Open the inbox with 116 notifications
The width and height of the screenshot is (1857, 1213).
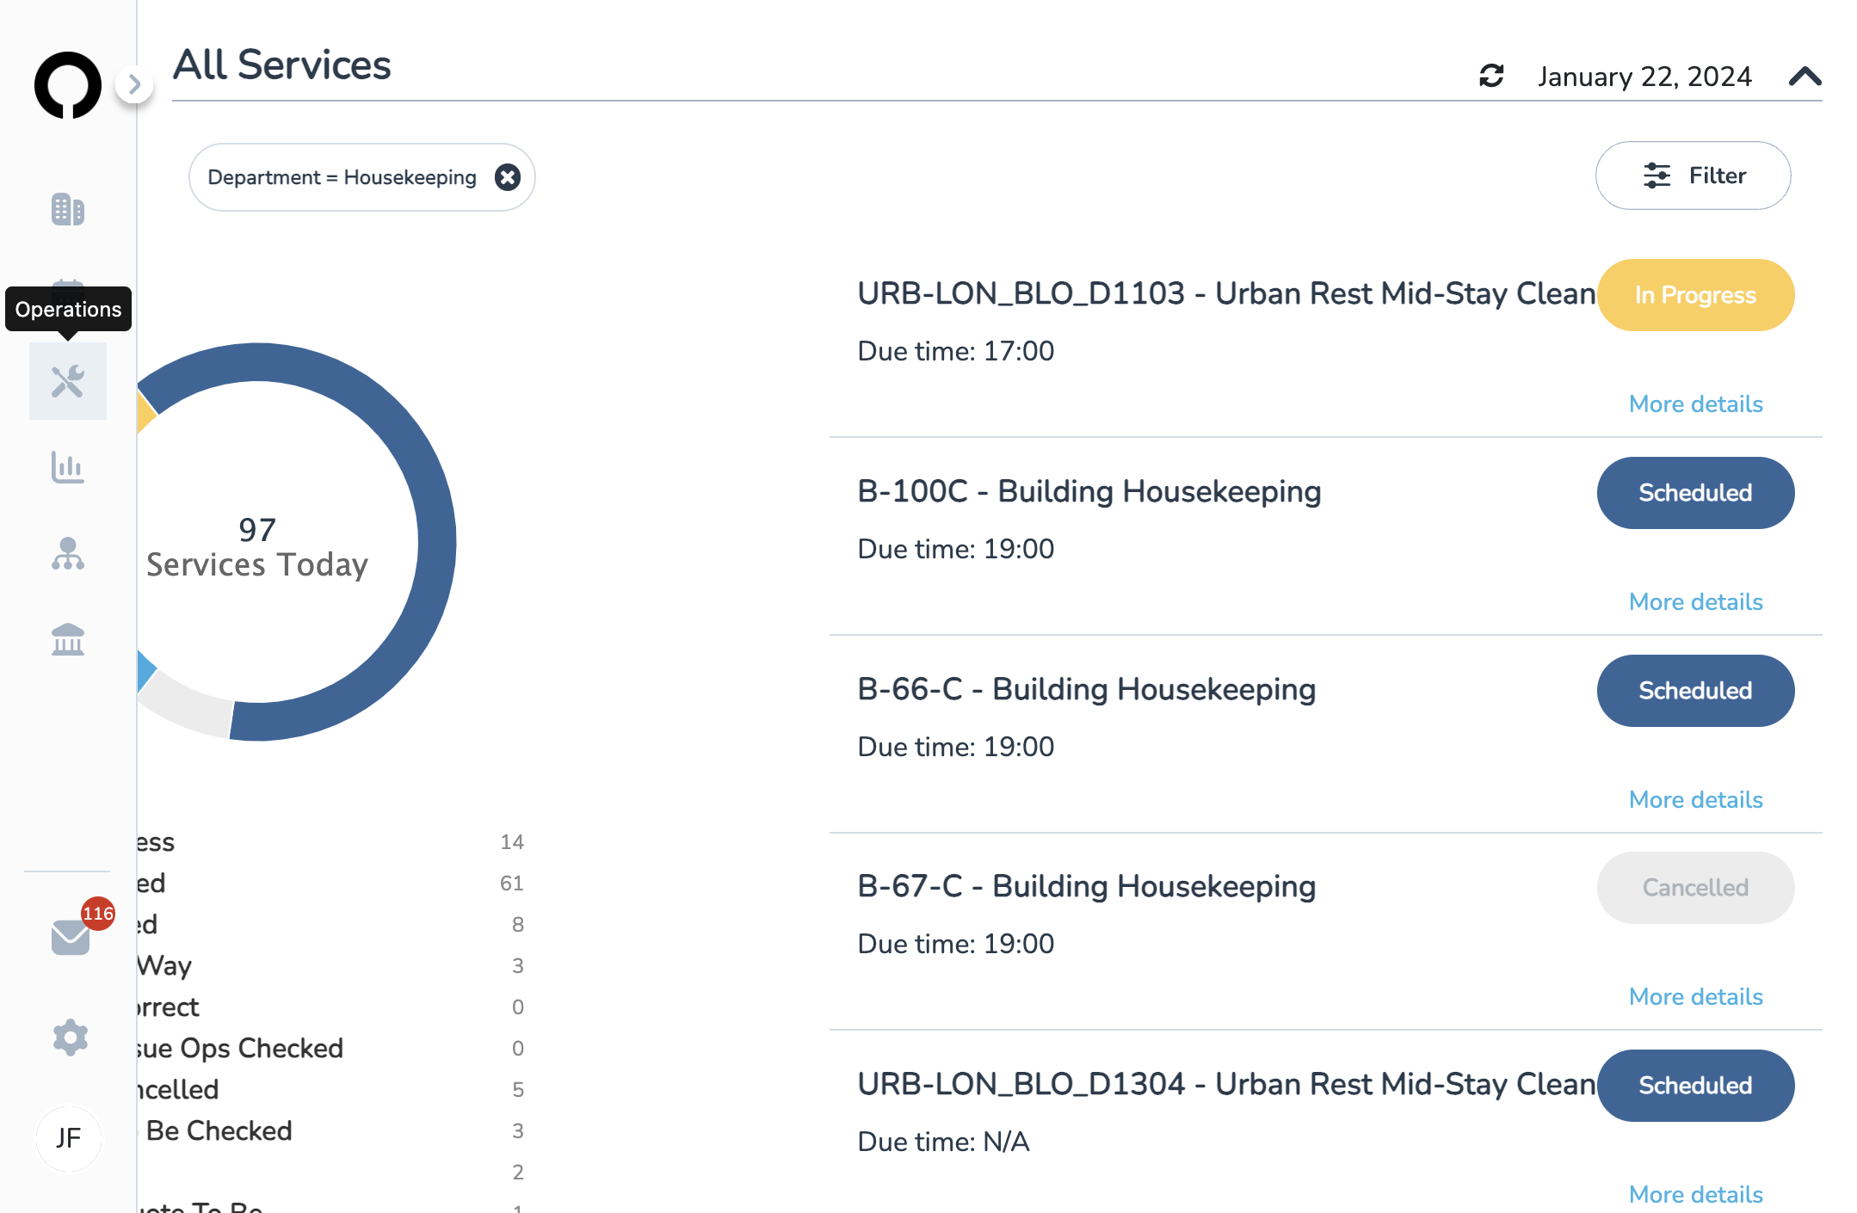coord(71,936)
